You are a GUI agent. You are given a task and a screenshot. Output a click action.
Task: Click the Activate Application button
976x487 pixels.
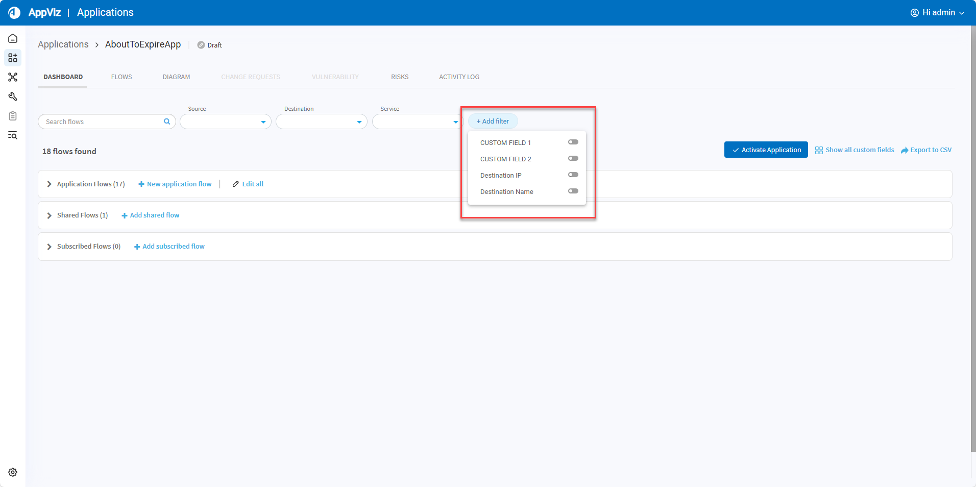[x=766, y=150]
